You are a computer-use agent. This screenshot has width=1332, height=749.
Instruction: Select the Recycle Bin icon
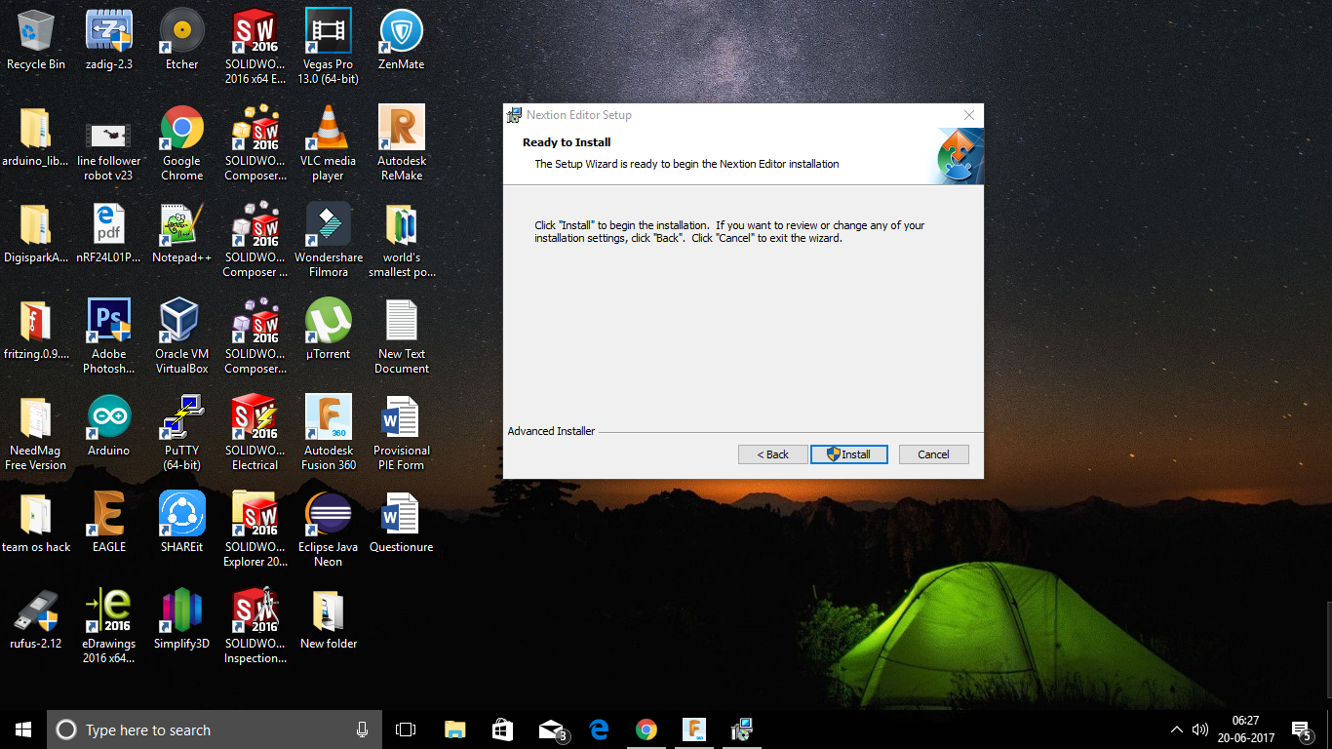[x=36, y=40]
